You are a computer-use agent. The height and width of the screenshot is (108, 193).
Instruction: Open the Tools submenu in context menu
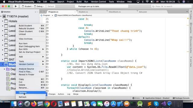pos(31,61)
